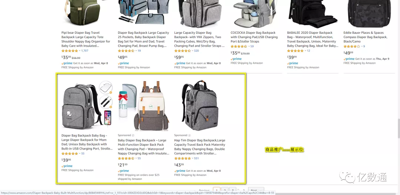Expand rating chevron next to 551 reviews
This screenshot has height=195, width=400.
[192, 158]
